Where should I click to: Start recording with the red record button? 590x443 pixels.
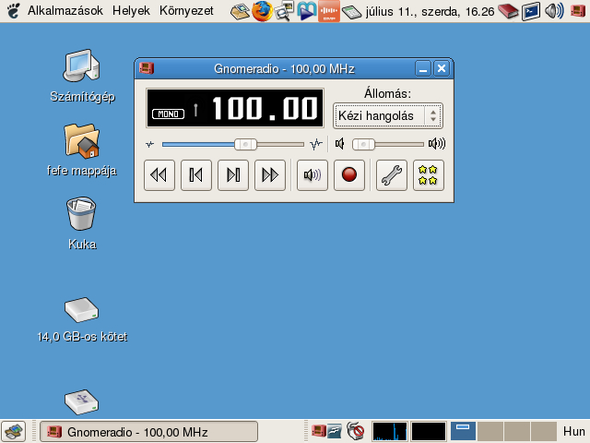pyautogui.click(x=349, y=174)
